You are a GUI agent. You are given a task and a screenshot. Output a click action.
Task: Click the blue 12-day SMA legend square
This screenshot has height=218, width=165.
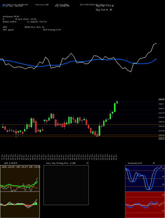point(4,6)
